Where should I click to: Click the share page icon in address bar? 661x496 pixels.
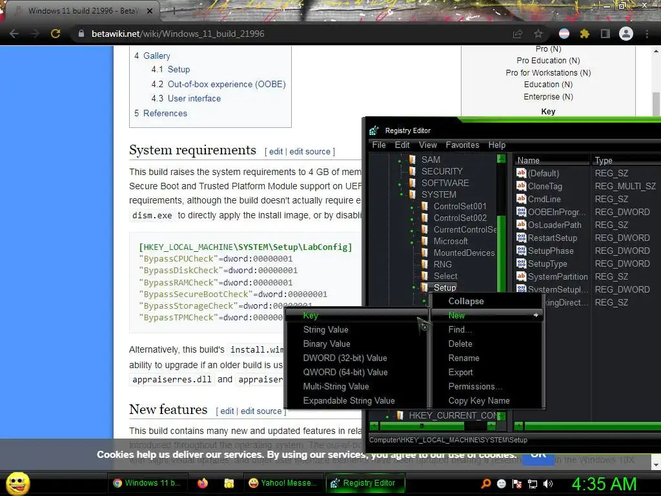tap(518, 34)
